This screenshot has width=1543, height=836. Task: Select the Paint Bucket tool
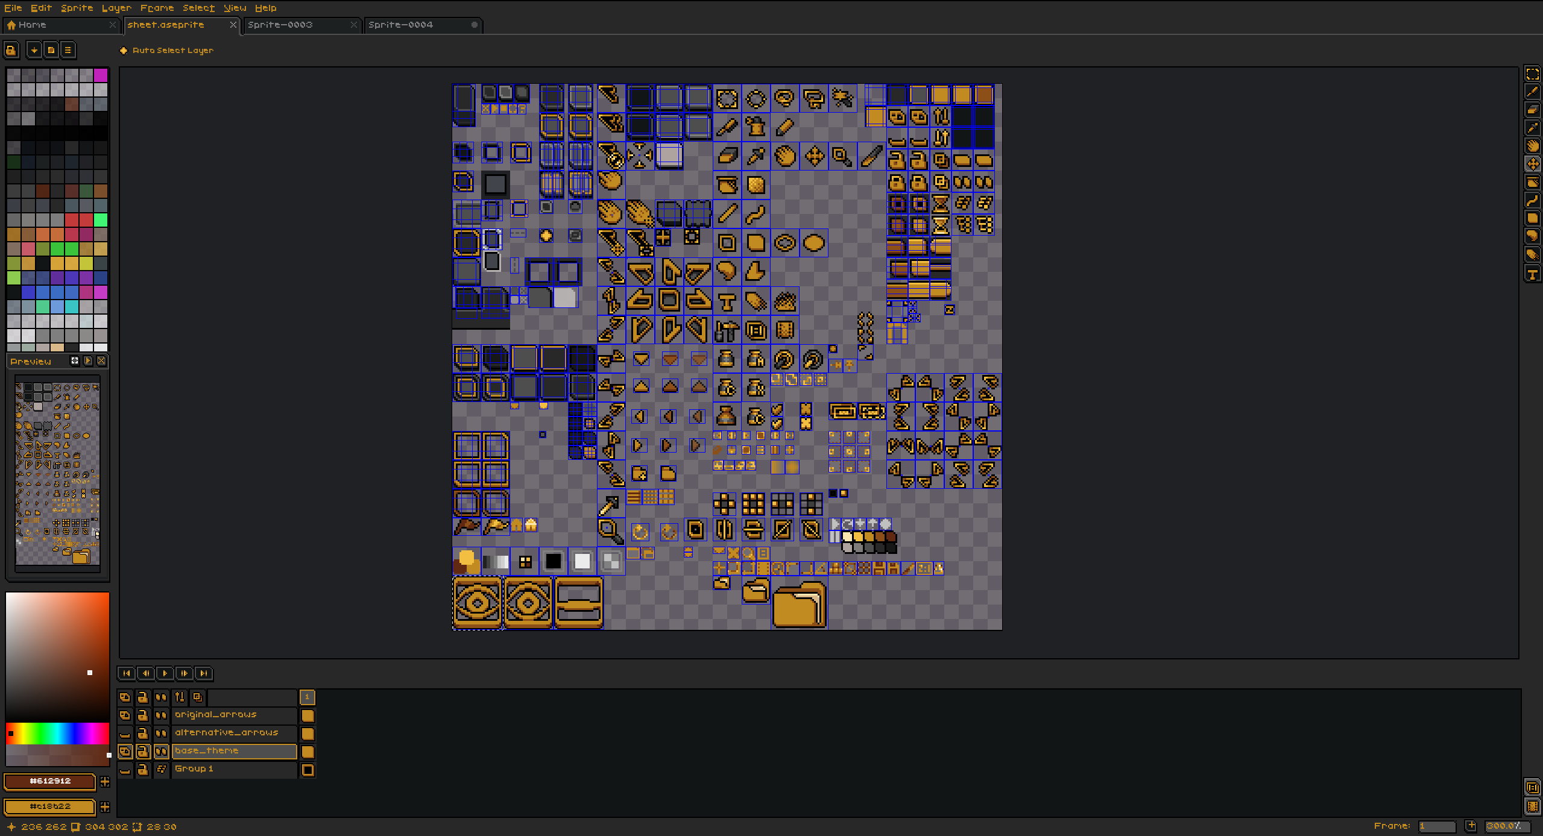(1532, 183)
